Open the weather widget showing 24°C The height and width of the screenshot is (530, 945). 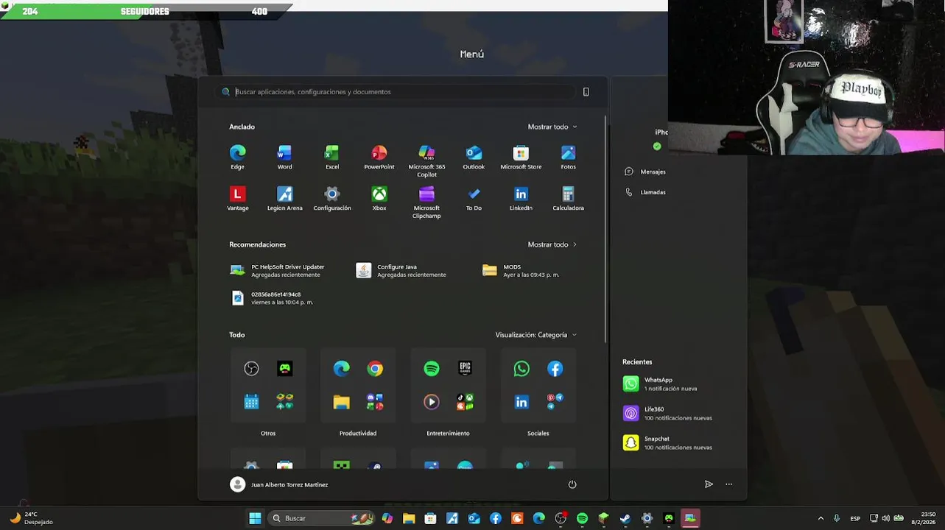click(30, 518)
